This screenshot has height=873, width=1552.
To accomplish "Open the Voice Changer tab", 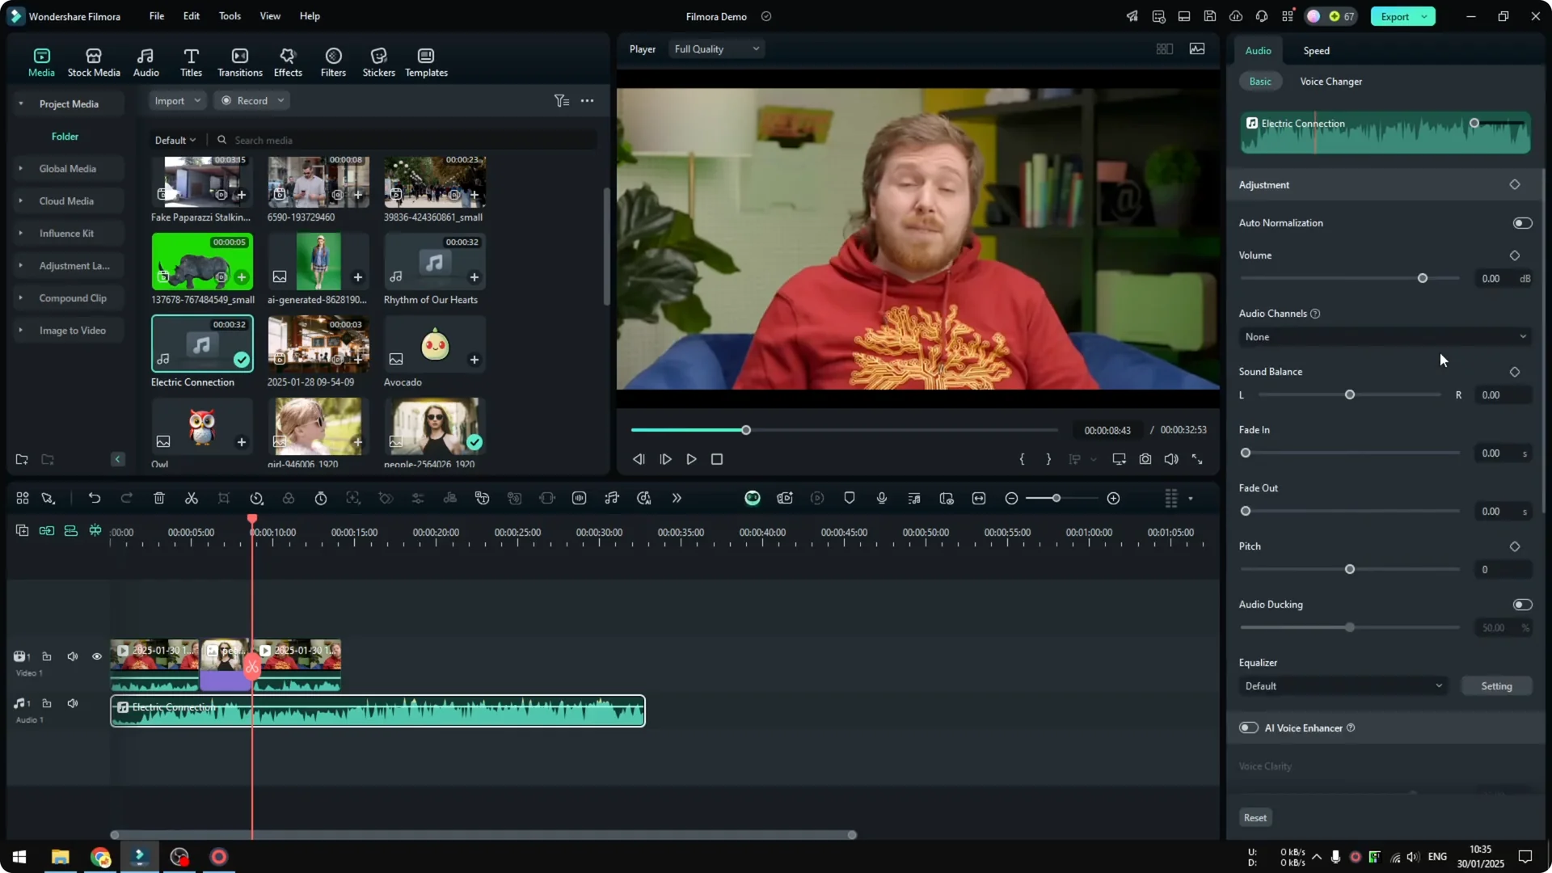I will 1331,81.
